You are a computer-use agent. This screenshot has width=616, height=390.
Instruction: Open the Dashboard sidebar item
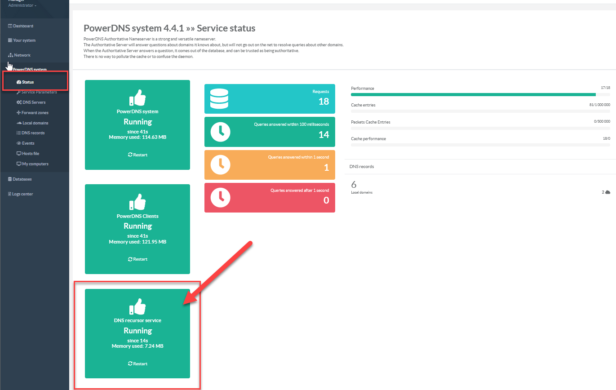(x=22, y=26)
